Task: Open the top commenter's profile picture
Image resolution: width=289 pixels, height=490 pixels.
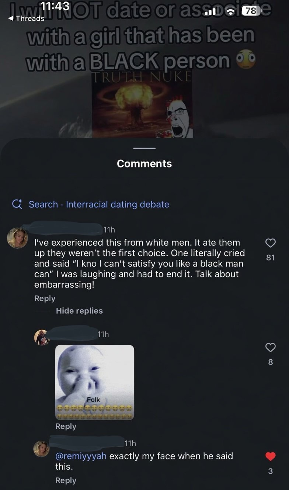Action: click(17, 238)
